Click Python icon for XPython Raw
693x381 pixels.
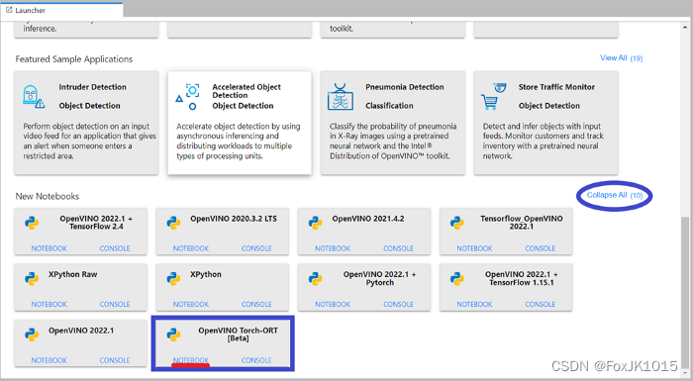[32, 278]
